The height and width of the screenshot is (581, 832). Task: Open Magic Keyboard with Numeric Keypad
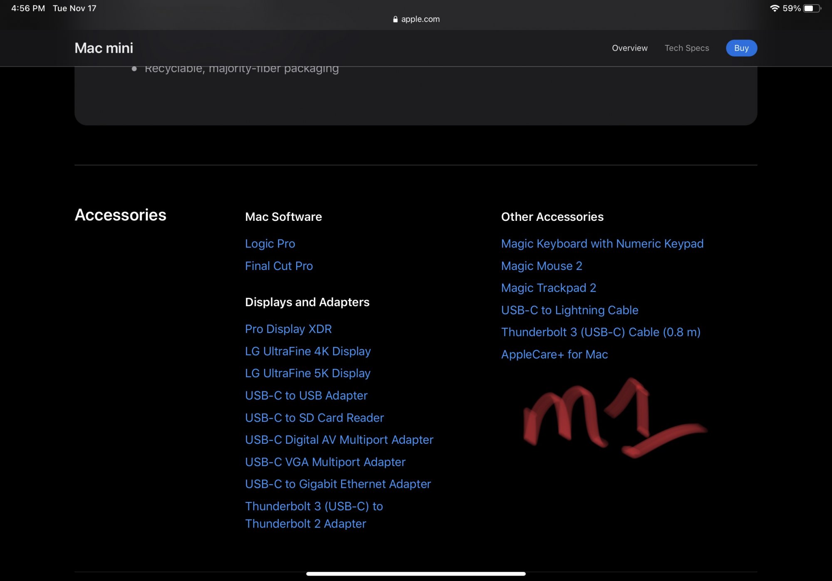[x=602, y=243]
